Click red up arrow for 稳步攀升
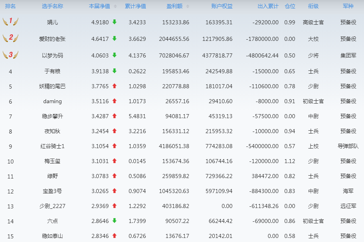 pos(114,116)
